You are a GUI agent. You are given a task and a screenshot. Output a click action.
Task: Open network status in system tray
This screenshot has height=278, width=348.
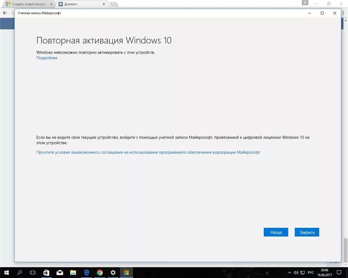302,273
